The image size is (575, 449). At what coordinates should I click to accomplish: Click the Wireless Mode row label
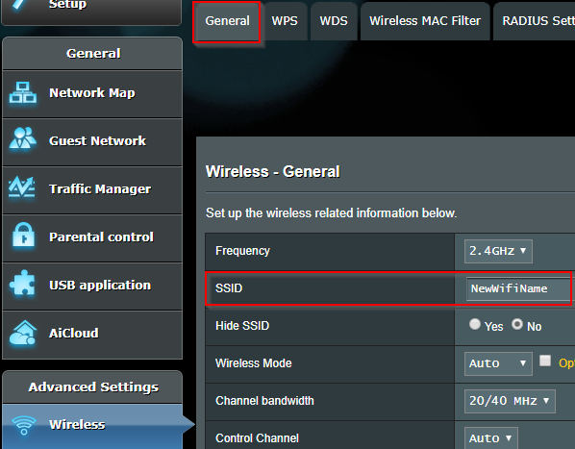[254, 363]
